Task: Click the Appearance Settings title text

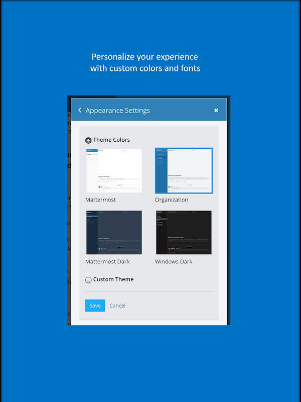Action: click(118, 111)
